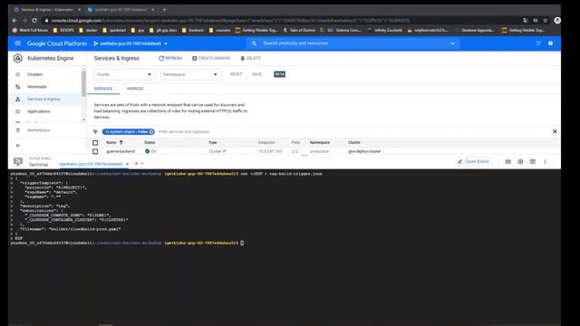
Task: Click the Services & Ingress sidebar icon
Action: tap(17, 99)
